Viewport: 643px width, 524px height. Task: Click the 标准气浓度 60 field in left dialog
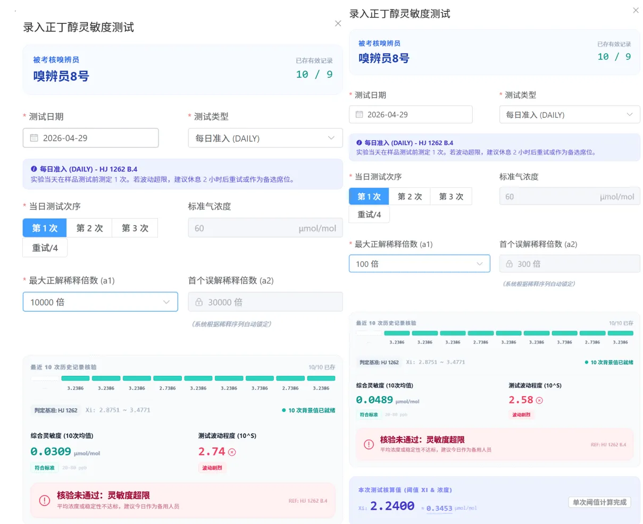[265, 228]
